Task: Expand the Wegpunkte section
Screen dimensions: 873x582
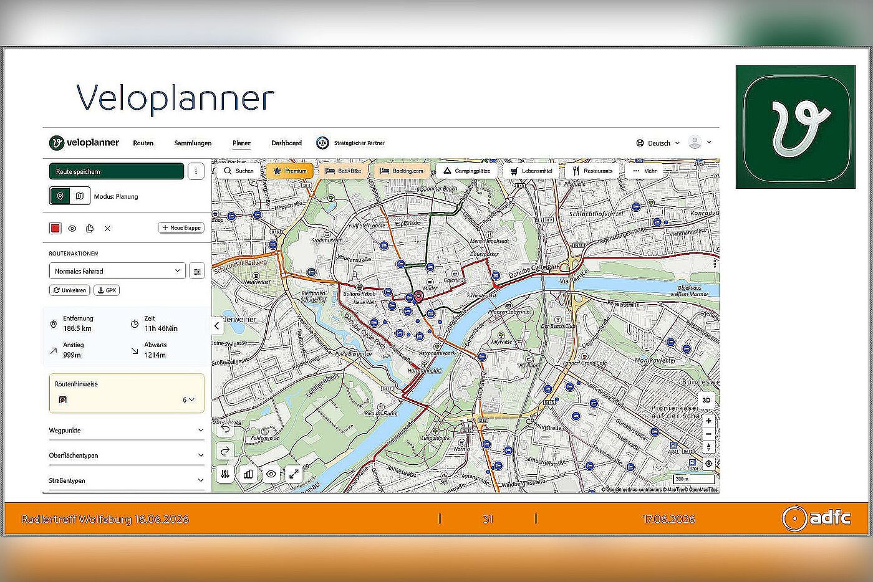Action: click(x=127, y=431)
